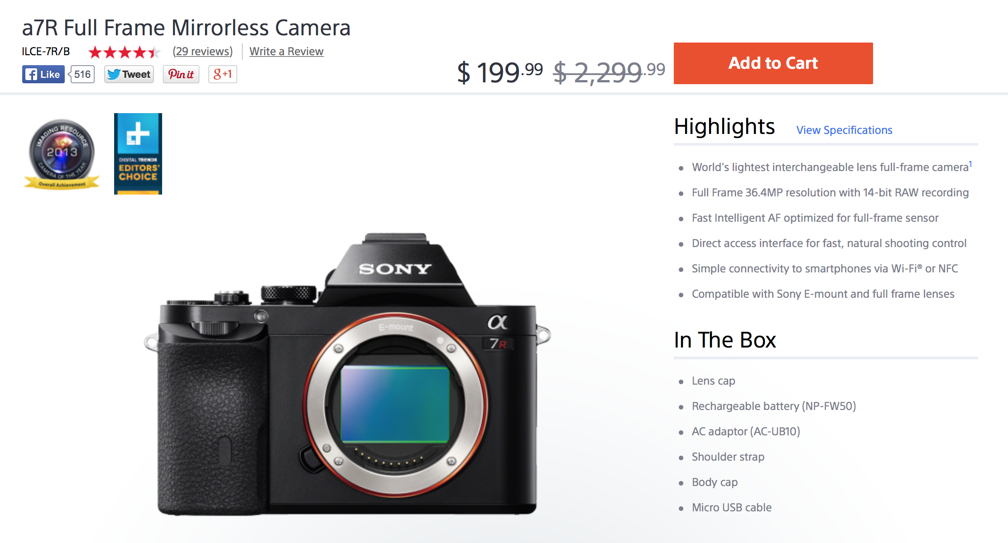Click the Rechargeable battery (NP-FW50) list item

point(773,406)
